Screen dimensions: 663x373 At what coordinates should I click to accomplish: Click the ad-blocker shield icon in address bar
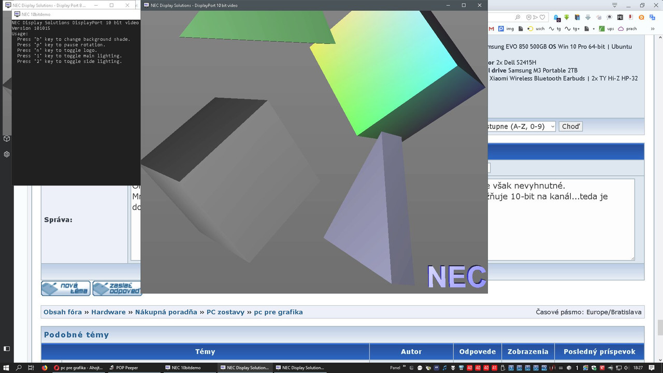tap(529, 17)
